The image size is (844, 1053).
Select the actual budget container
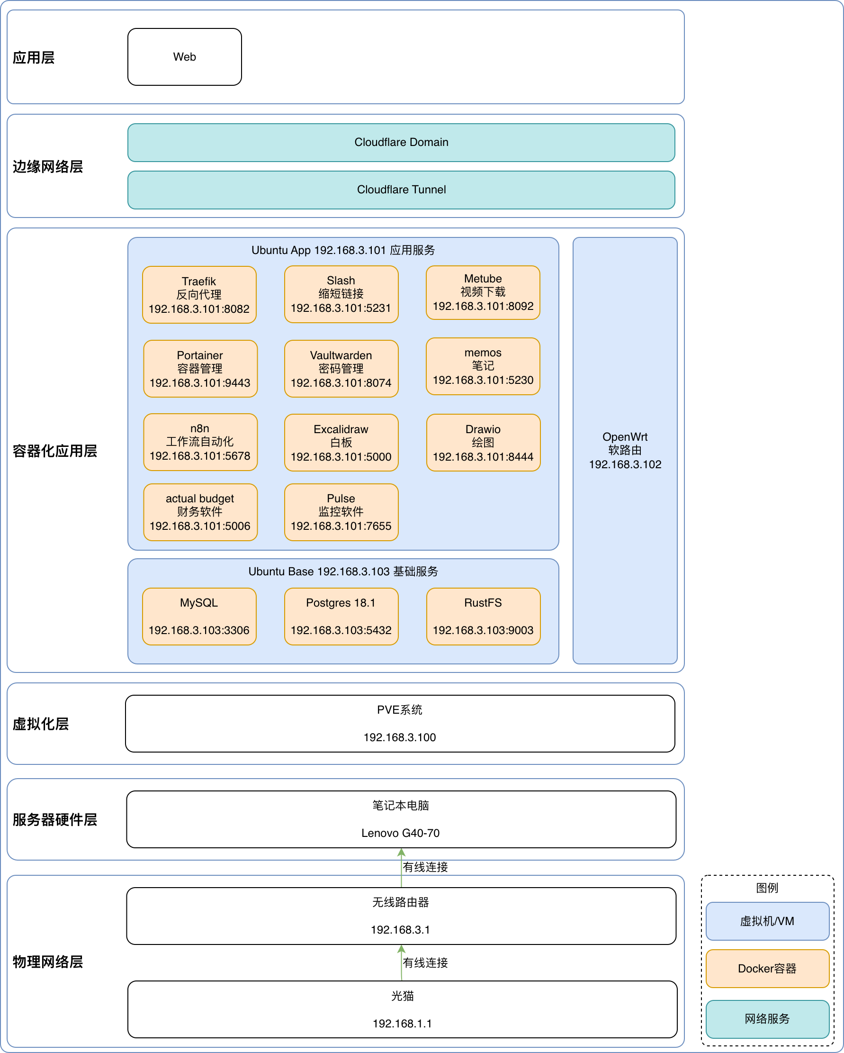[x=200, y=512]
